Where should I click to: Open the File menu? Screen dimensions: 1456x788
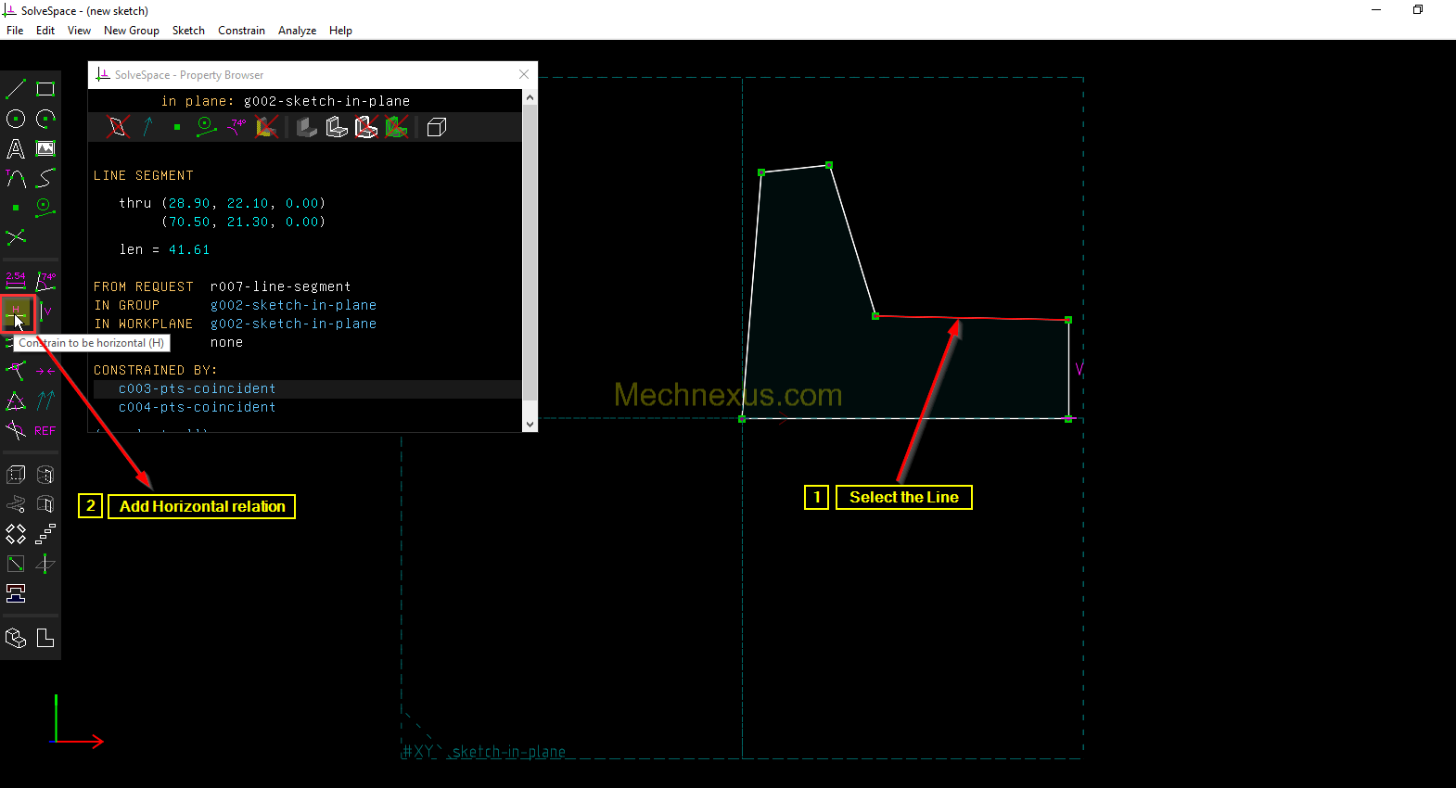15,31
